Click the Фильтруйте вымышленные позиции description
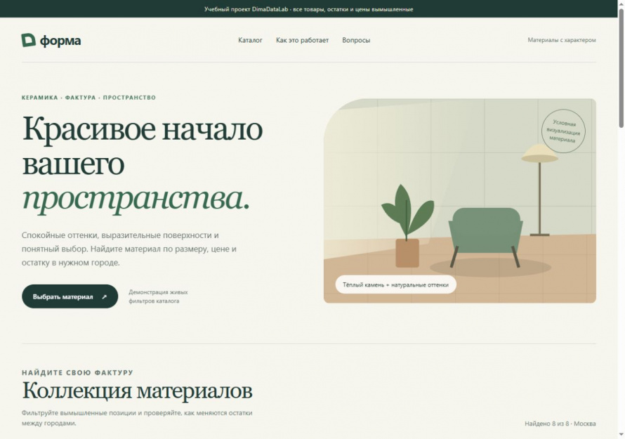Screen dimensions: 625x439 pyautogui.click(x=137, y=418)
